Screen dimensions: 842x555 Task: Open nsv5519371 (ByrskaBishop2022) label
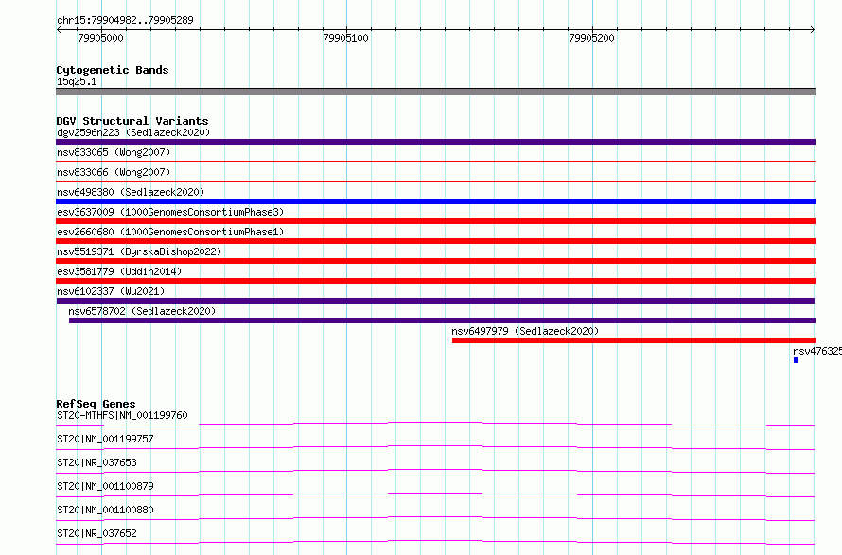tap(139, 251)
